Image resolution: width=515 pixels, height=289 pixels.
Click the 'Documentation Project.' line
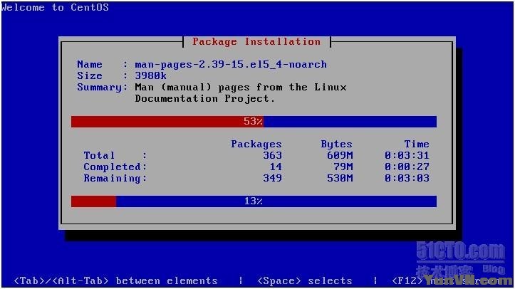tap(204, 99)
